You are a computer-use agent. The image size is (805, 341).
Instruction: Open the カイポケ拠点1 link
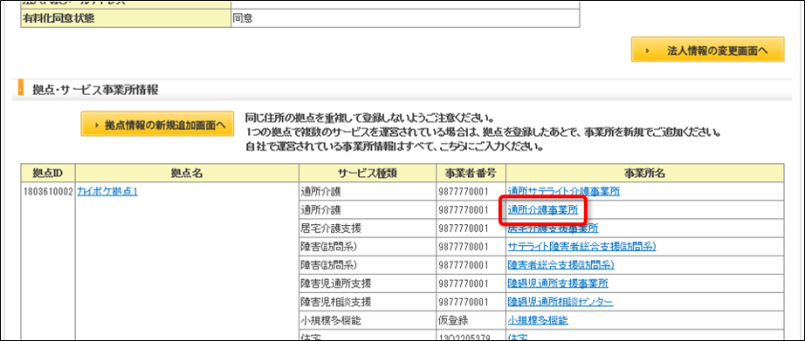pyautogui.click(x=107, y=192)
